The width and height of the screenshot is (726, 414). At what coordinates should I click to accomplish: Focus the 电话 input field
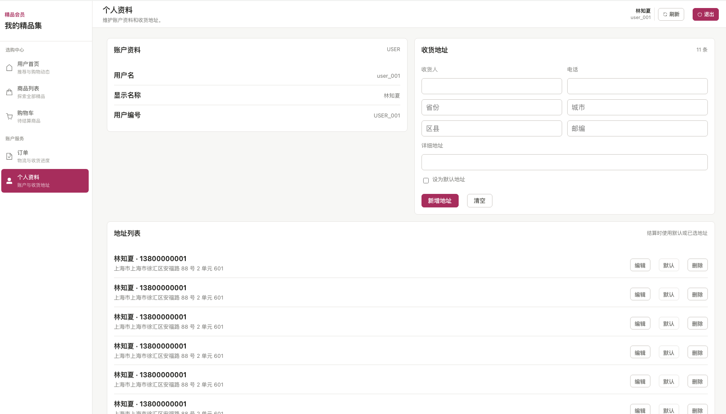tap(637, 86)
